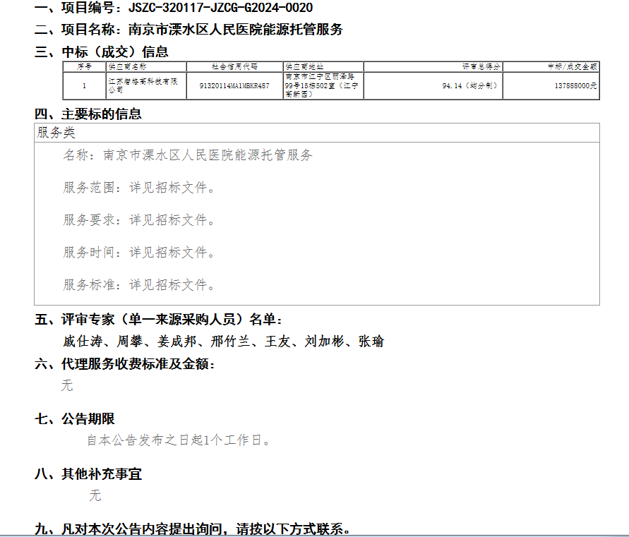Click the 六、代理服务收费标准及金额 heading
This screenshot has height=537, width=629.
[x=125, y=364]
